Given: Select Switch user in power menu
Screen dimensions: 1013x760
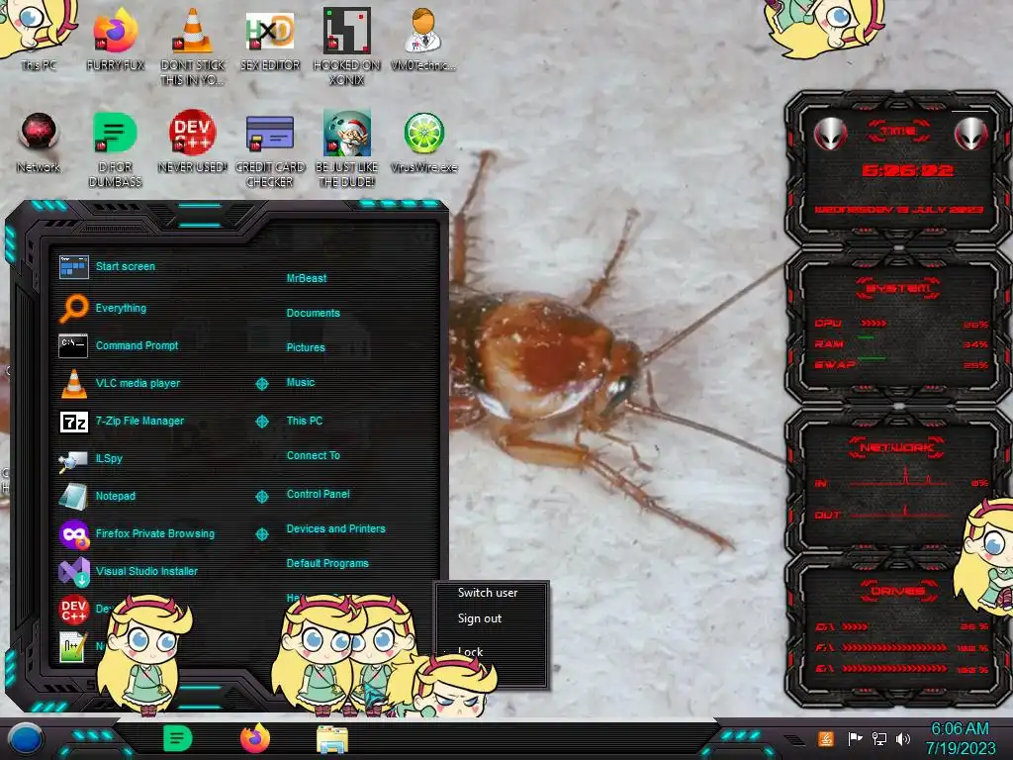Looking at the screenshot, I should (488, 593).
